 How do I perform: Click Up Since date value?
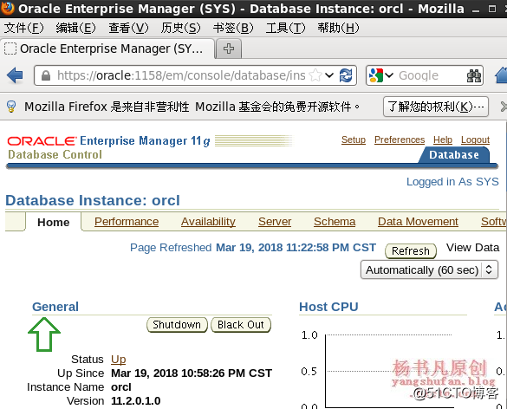(x=192, y=373)
